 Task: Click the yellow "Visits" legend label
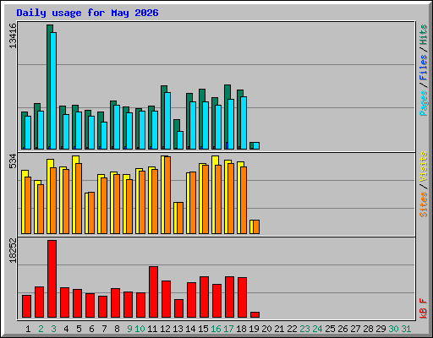(x=424, y=166)
